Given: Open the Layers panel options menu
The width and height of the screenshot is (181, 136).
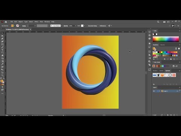Looking at the screenshot, I should (179, 87).
